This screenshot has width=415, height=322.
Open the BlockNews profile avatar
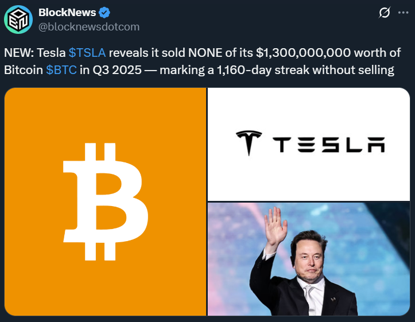[x=19, y=19]
